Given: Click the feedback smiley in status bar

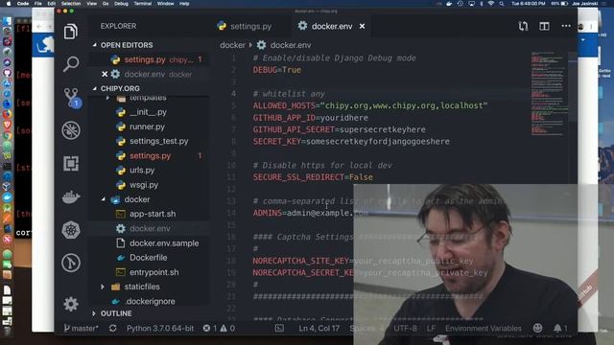Looking at the screenshot, I should pyautogui.click(x=537, y=328).
